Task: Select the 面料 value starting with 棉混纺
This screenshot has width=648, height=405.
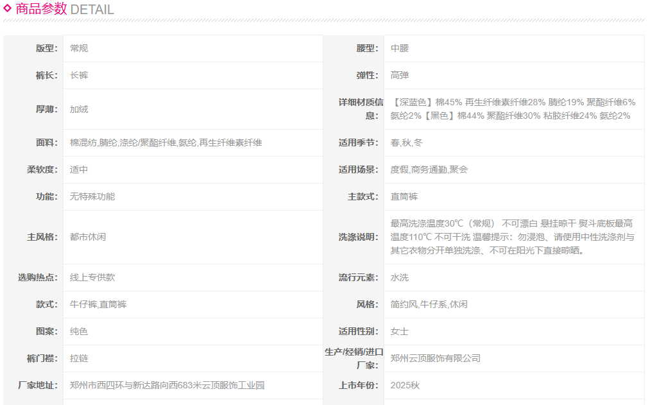Action: click(x=166, y=142)
